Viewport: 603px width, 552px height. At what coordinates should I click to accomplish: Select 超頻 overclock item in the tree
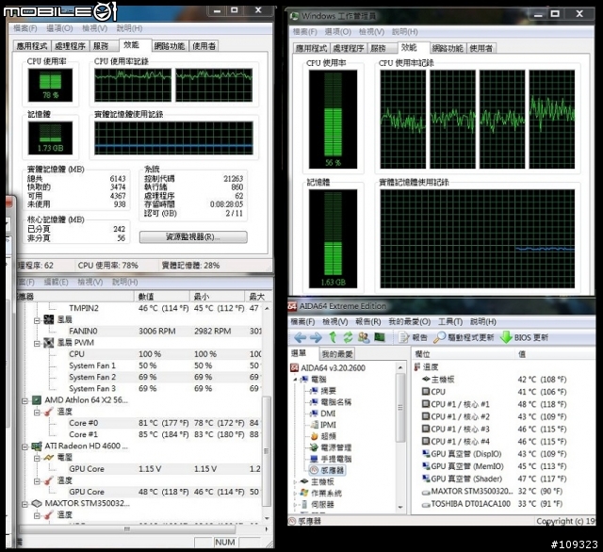[328, 436]
